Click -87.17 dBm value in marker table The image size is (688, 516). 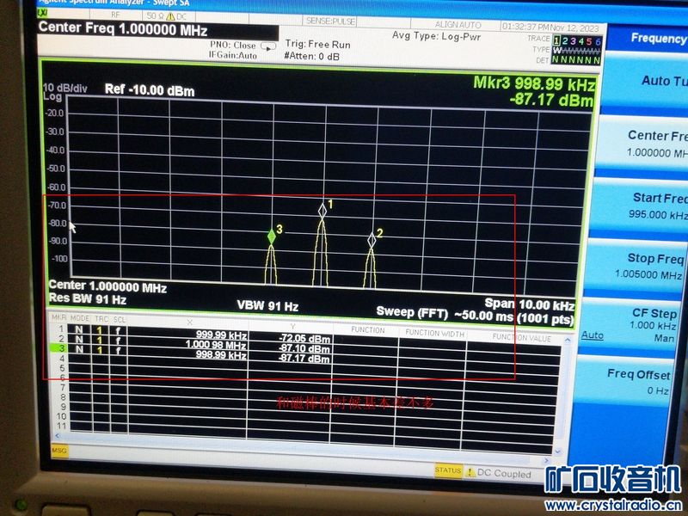(x=304, y=359)
